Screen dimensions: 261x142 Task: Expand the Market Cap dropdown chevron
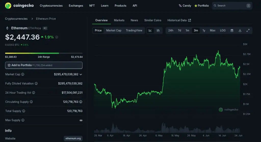(81, 74)
